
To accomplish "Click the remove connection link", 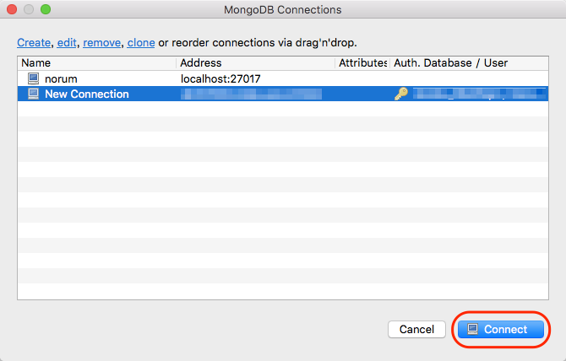I will [101, 42].
